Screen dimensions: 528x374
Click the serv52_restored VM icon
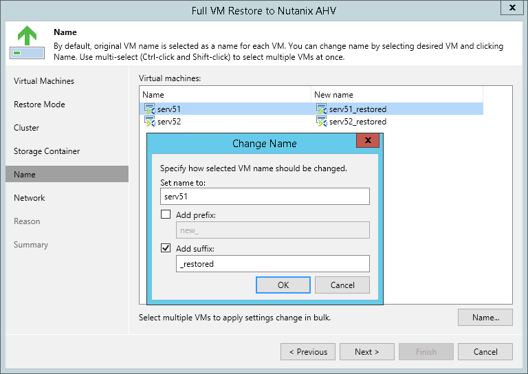coord(321,121)
